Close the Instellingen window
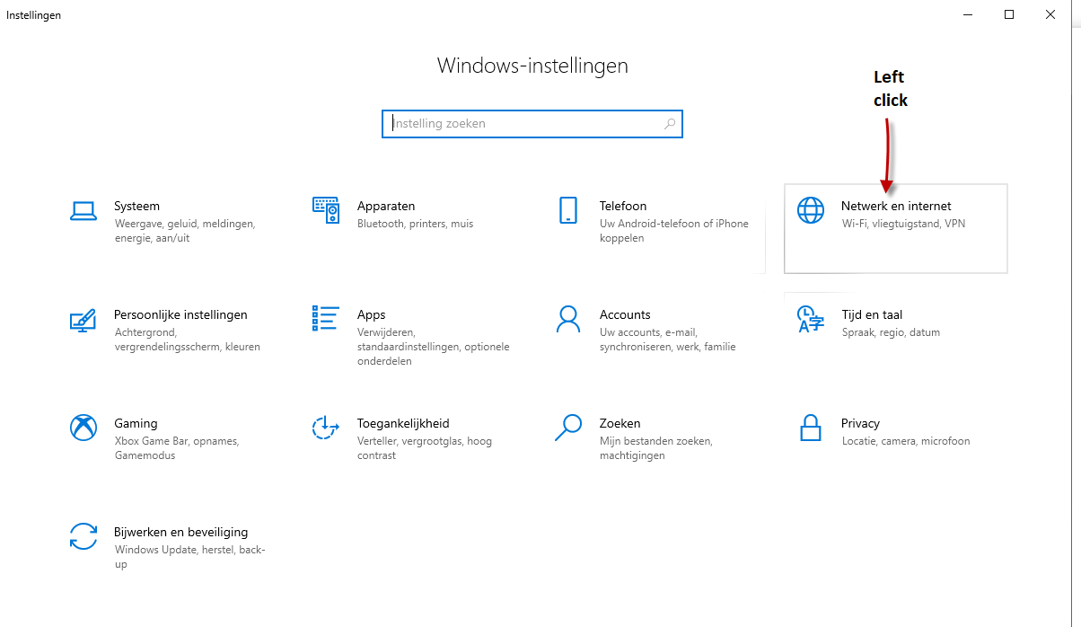The width and height of the screenshot is (1081, 627). (1050, 14)
